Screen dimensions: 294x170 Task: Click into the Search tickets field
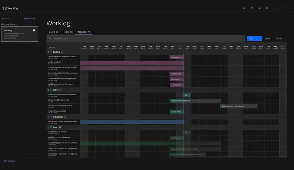146,38
